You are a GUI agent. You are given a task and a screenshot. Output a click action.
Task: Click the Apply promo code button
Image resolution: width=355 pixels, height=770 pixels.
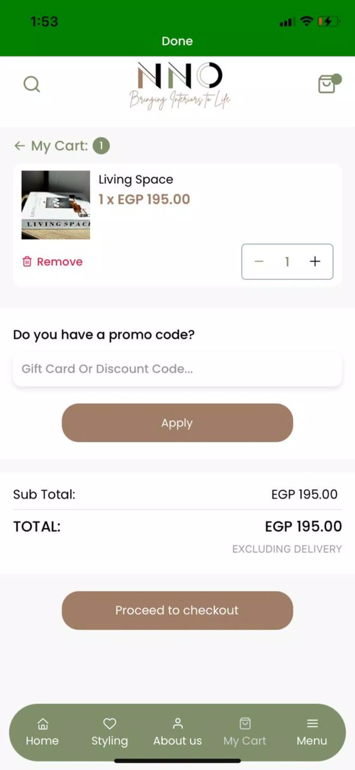click(x=177, y=423)
